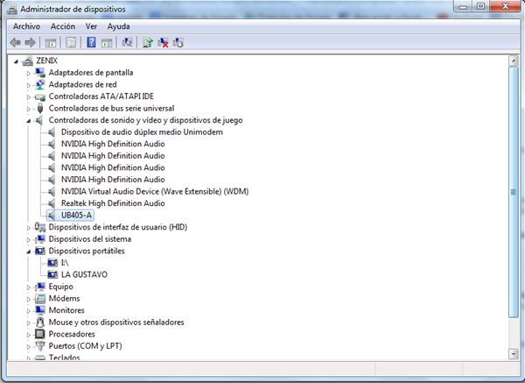This screenshot has height=383, width=525.
Task: Show or hide the console tree icon
Action: pos(51,43)
